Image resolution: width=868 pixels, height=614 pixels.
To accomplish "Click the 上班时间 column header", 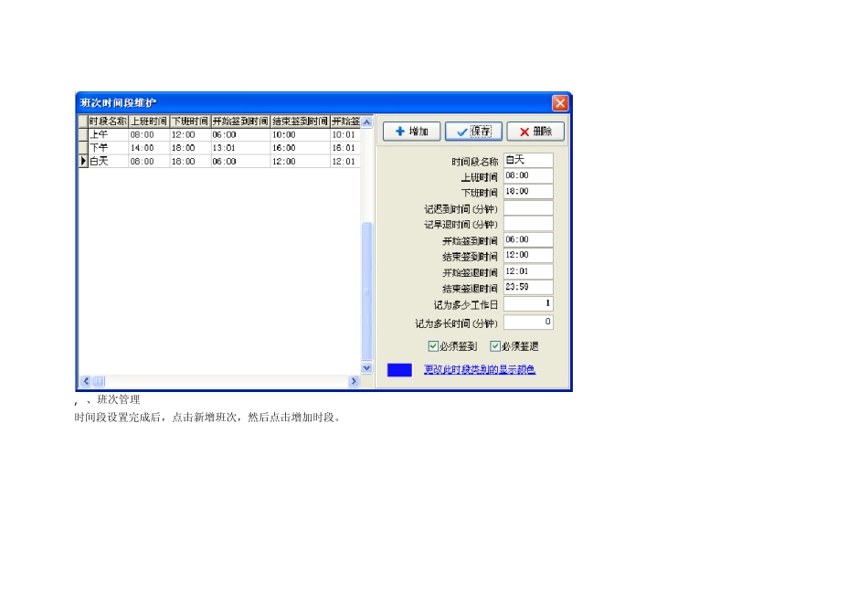I will (149, 122).
